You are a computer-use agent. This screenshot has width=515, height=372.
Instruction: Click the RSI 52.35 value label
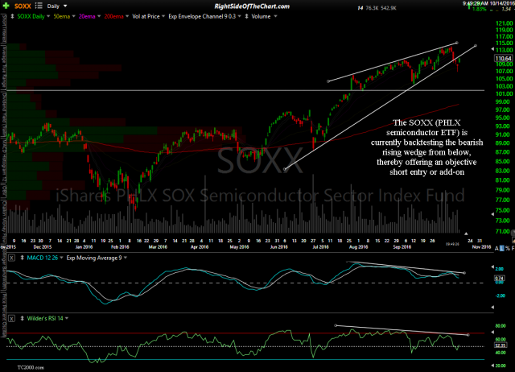click(501, 345)
